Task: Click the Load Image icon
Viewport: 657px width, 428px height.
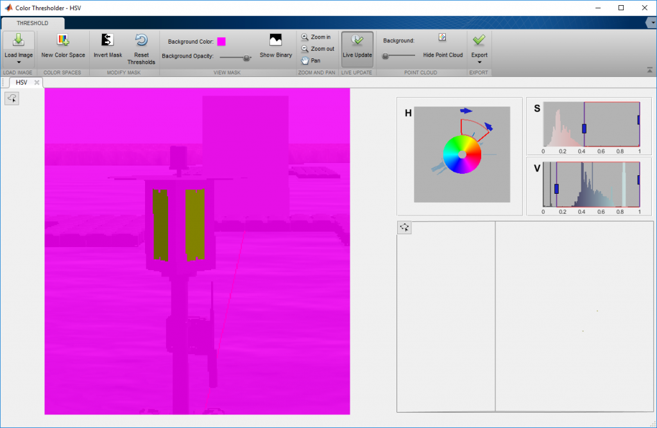Action: click(19, 40)
